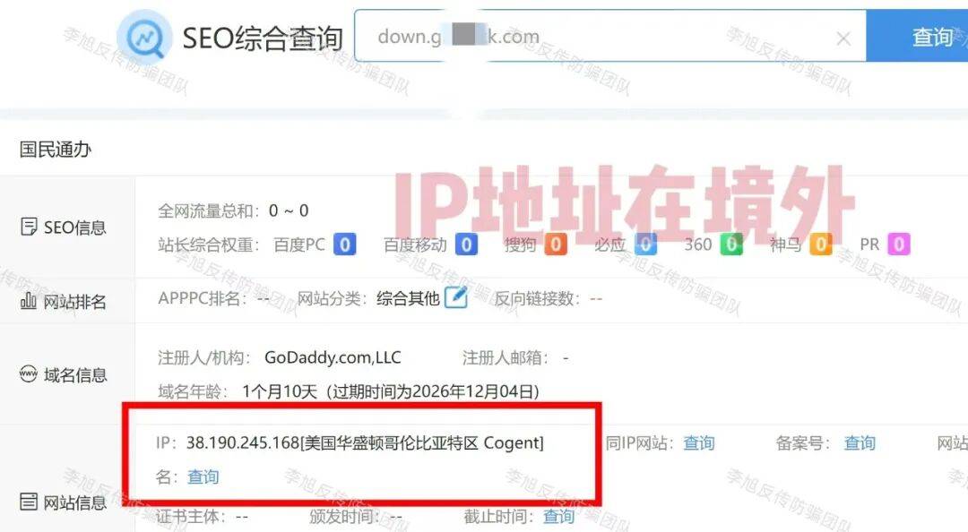Click into the domain search input field
The image size is (968, 532).
click(610, 36)
